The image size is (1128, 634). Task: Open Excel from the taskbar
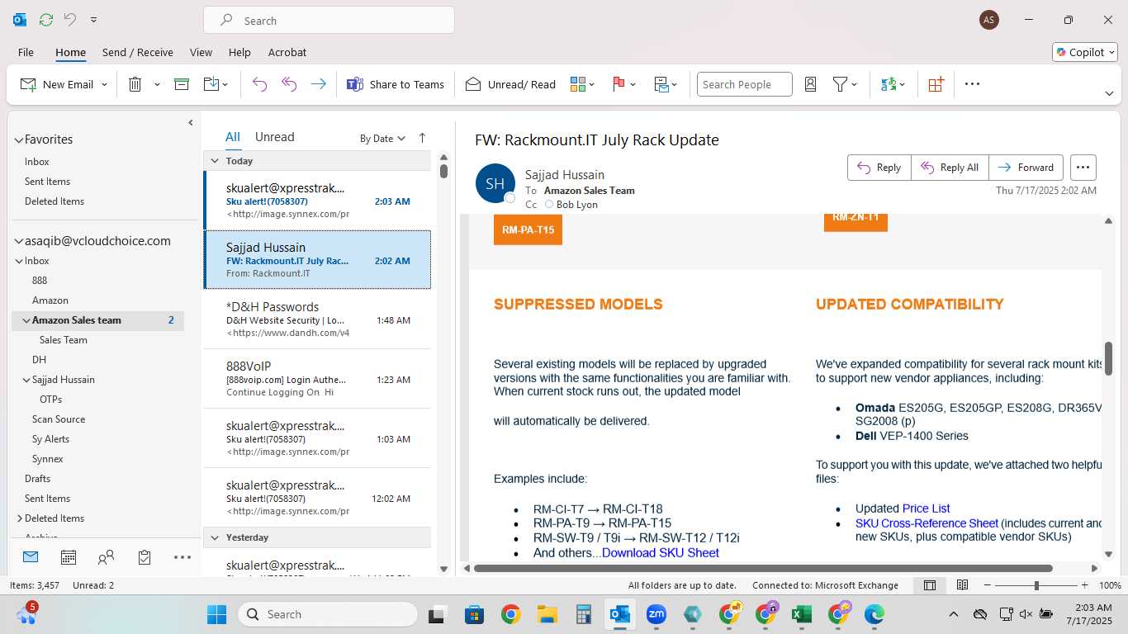800,614
